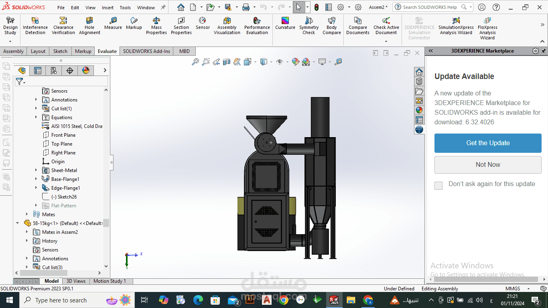Image resolution: width=548 pixels, height=308 pixels.
Task: Switch to PropertyManager tab
Action: (38, 71)
